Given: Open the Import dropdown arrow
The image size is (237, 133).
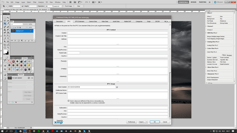Looking at the screenshot, I should coord(147,122).
